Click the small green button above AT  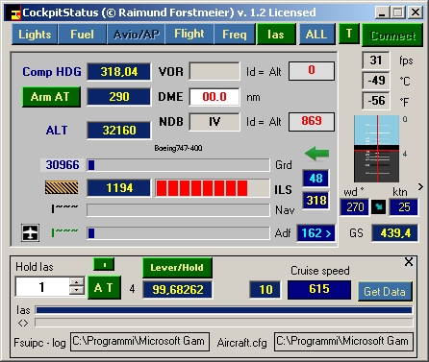pos(104,264)
